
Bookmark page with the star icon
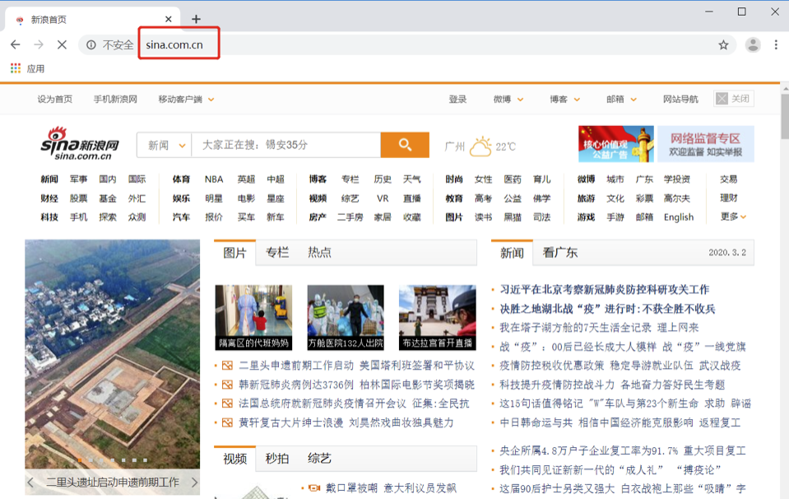coord(723,44)
